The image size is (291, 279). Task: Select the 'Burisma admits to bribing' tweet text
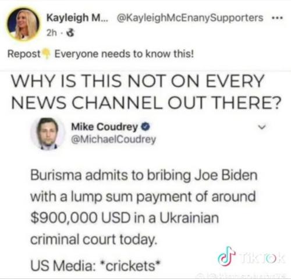tap(144, 207)
